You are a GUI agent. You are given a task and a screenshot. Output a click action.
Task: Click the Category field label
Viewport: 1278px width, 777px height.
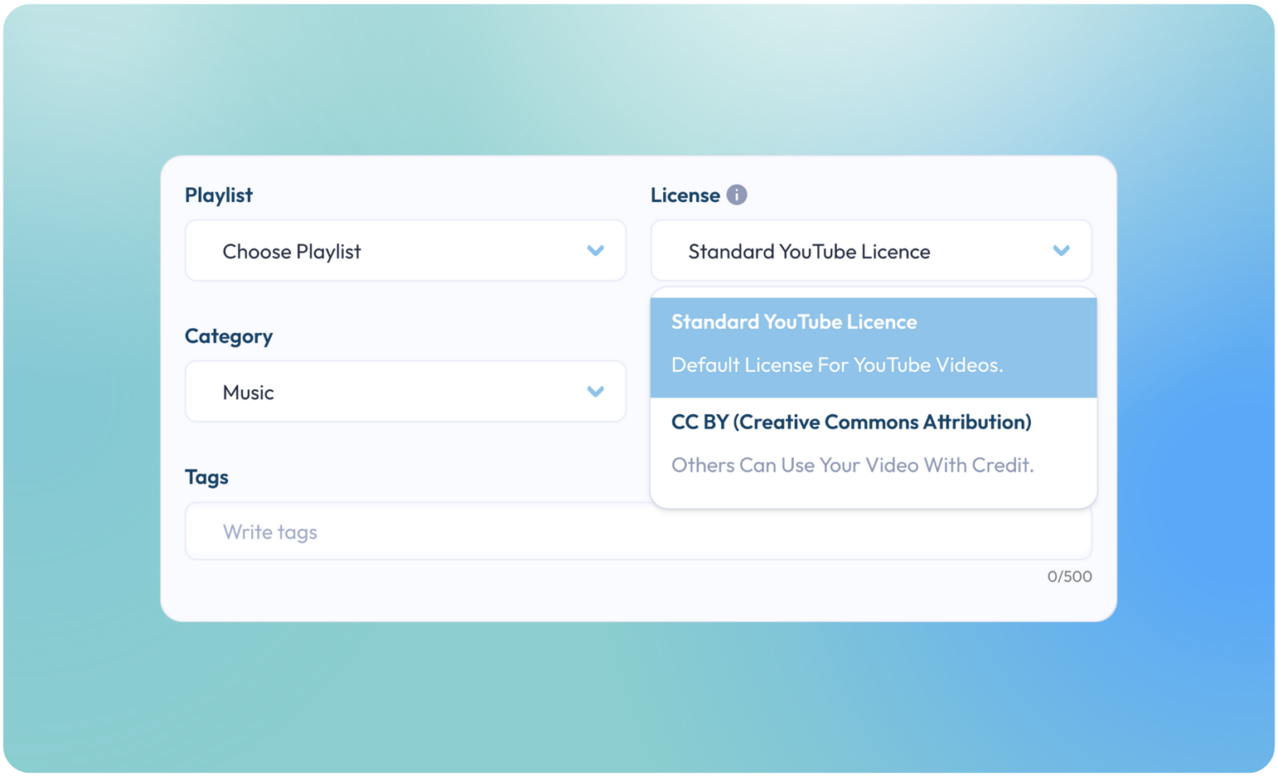[x=229, y=336]
